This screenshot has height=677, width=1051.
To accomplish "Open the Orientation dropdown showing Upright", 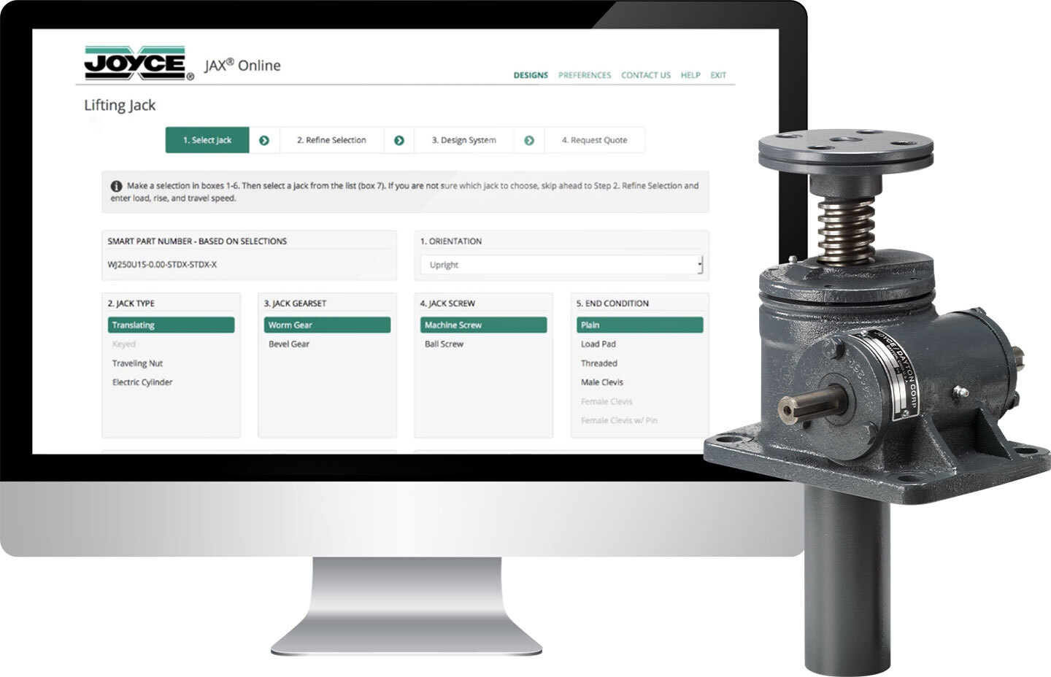I will (x=562, y=265).
